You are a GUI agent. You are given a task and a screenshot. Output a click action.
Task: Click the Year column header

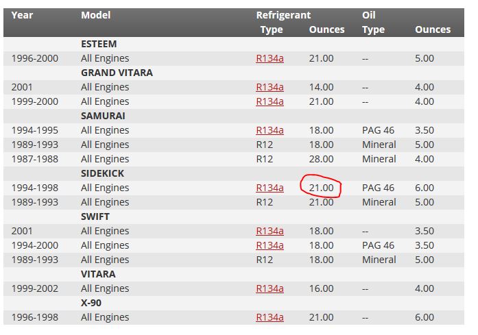pyautogui.click(x=22, y=14)
